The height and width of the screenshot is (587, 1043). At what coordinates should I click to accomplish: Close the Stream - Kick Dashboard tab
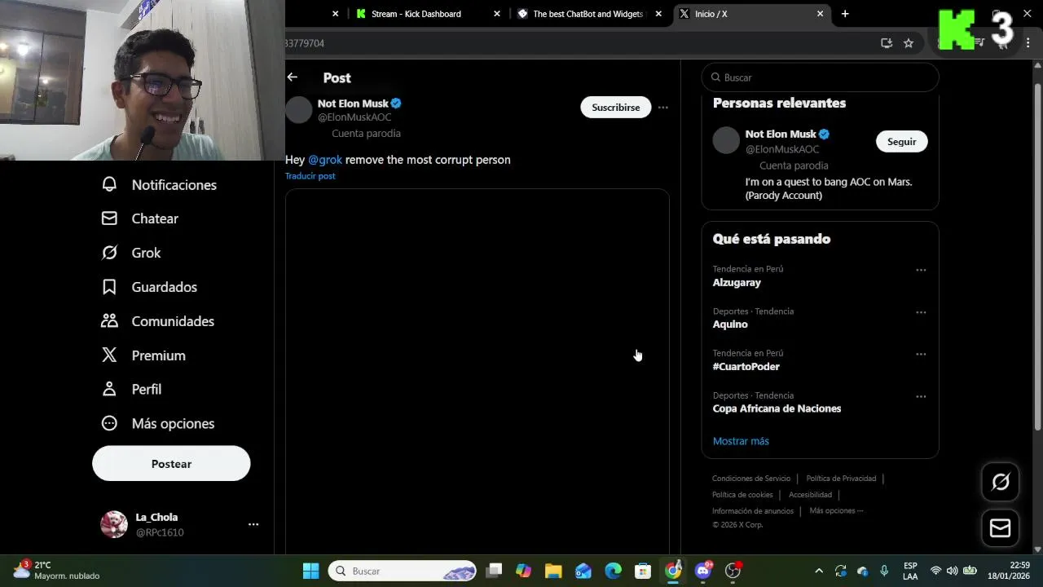[x=497, y=14]
